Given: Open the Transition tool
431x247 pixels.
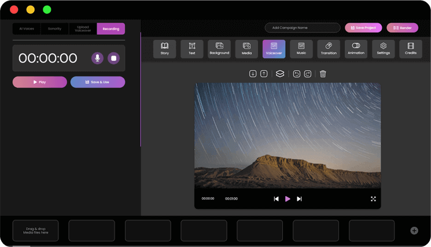Looking at the screenshot, I should [x=329, y=49].
